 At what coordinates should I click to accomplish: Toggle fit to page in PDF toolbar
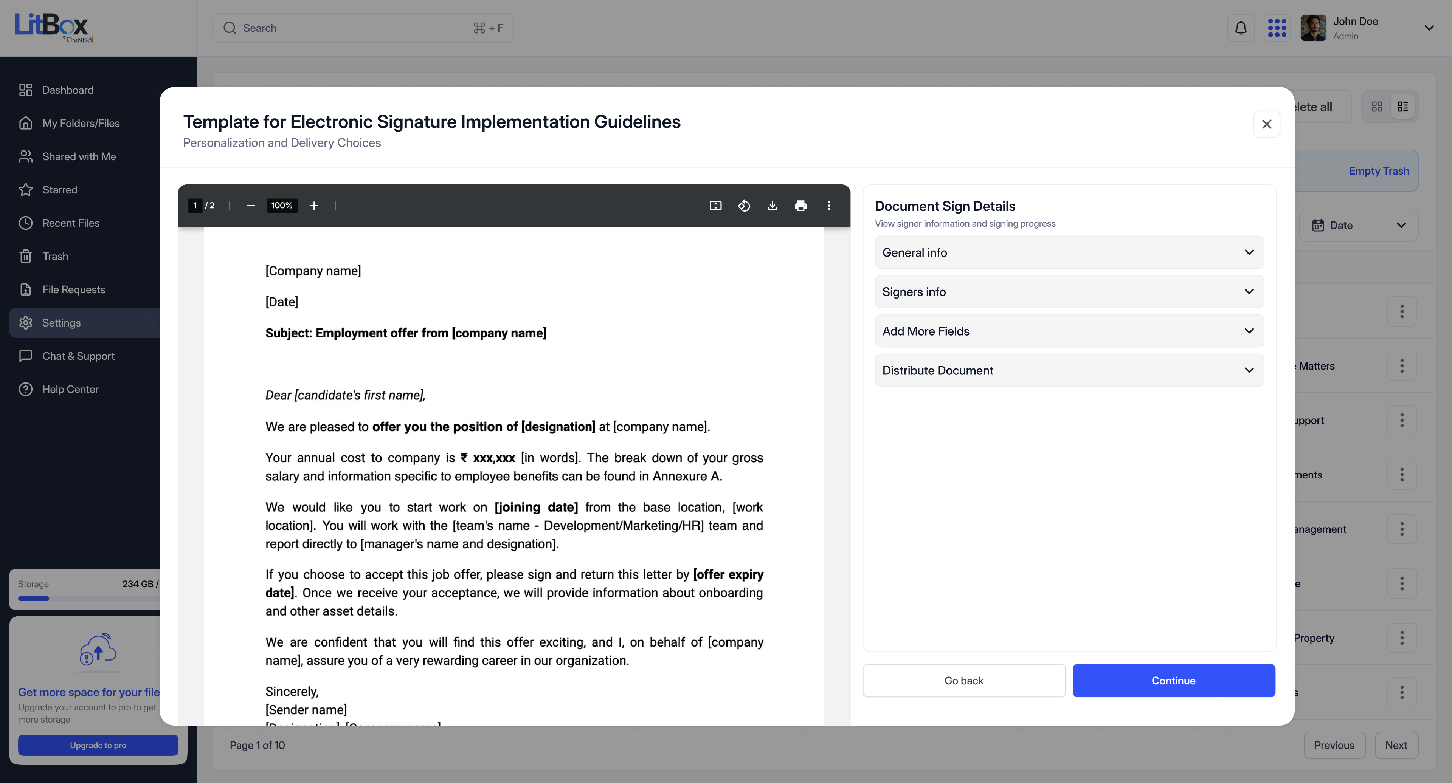click(715, 206)
